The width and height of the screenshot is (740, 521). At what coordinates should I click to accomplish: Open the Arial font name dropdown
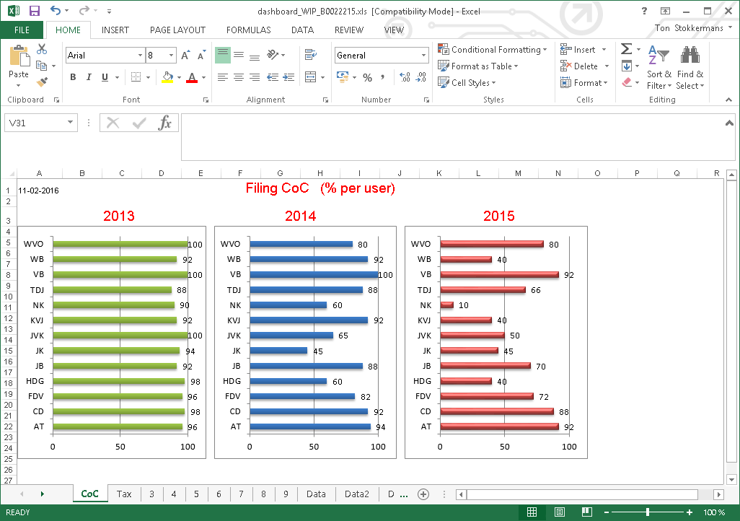(140, 56)
